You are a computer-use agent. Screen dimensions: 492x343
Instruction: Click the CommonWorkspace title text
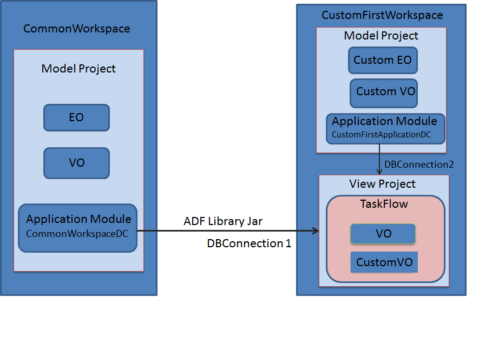coord(76,29)
